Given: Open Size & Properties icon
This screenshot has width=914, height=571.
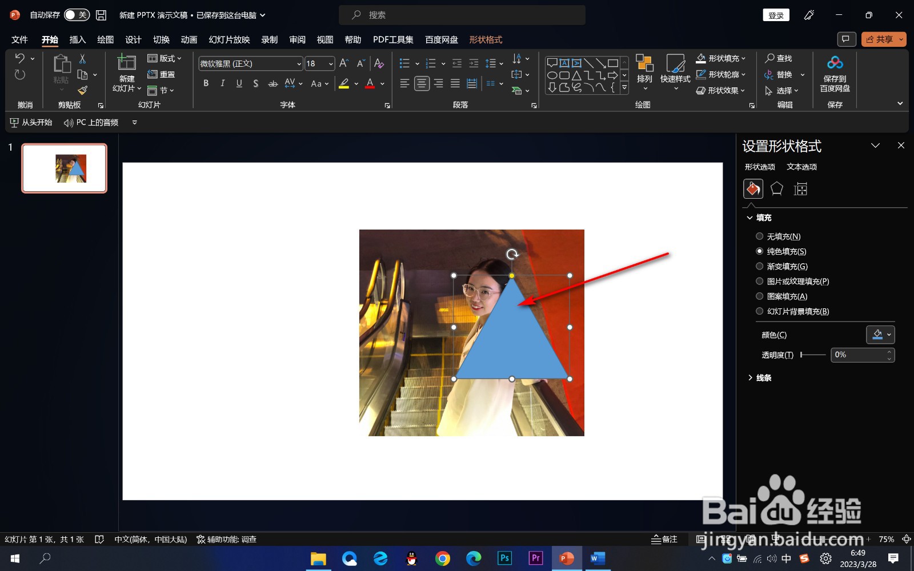Looking at the screenshot, I should pos(801,189).
